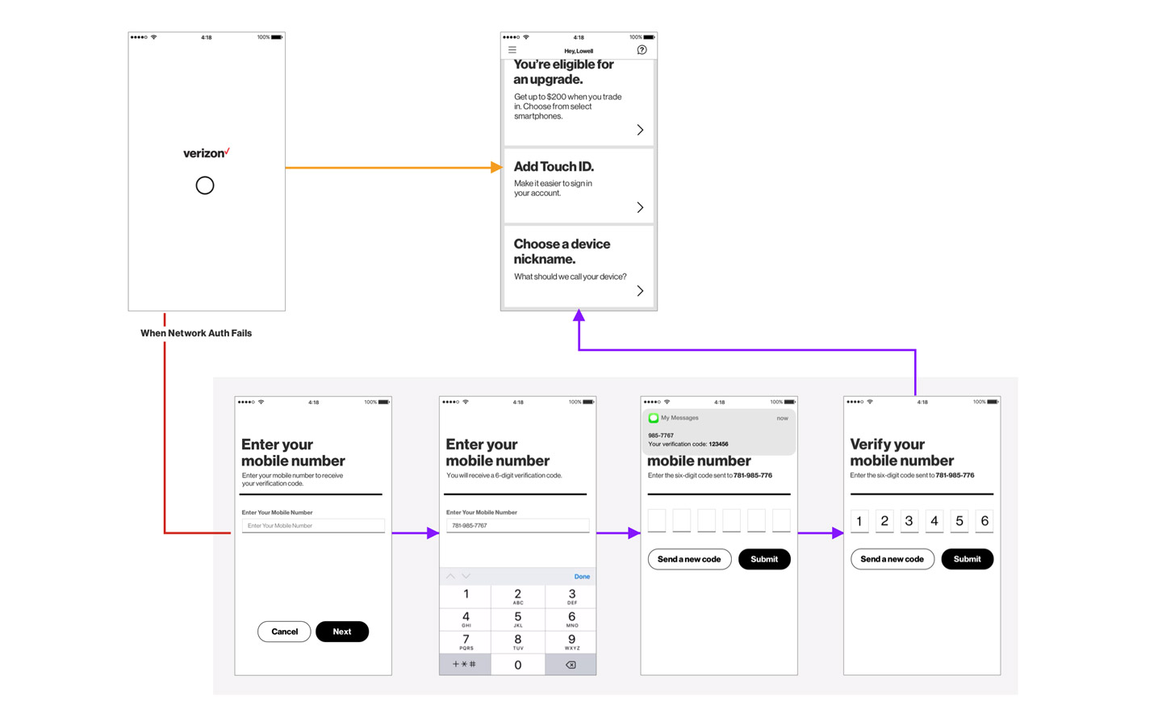Tap keypad key 2 ABC

pyautogui.click(x=518, y=596)
